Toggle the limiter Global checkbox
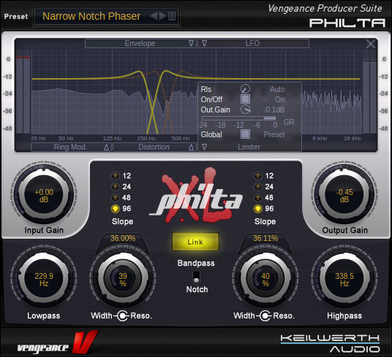392x357 pixels. pos(245,134)
